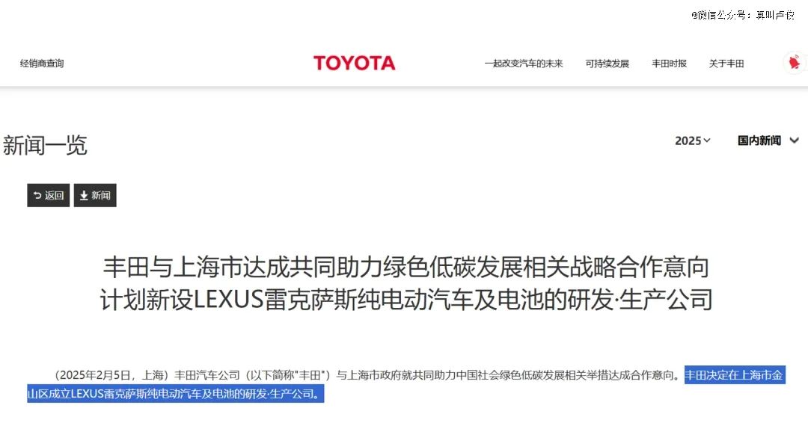Click the chevron beside 2025
This screenshot has width=808, height=423.
tap(707, 141)
